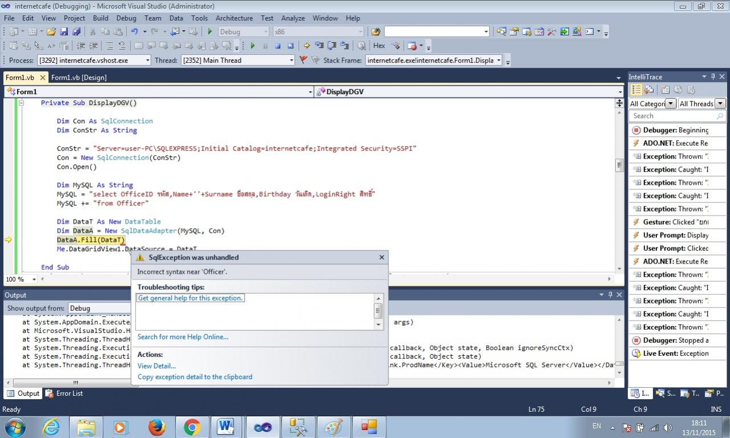Viewport: 730px width, 438px height.
Task: Click the Continue green play icon
Action: tap(252, 46)
